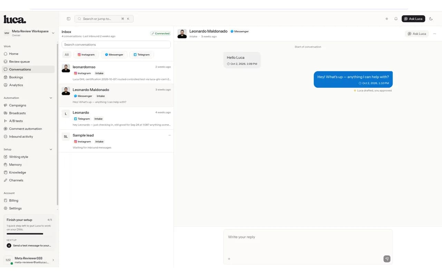This screenshot has width=442, height=276.
Task: Click the search or jump to field
Action: click(x=104, y=19)
